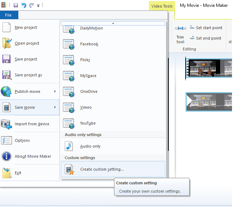Click the Set end point text

click(209, 38)
